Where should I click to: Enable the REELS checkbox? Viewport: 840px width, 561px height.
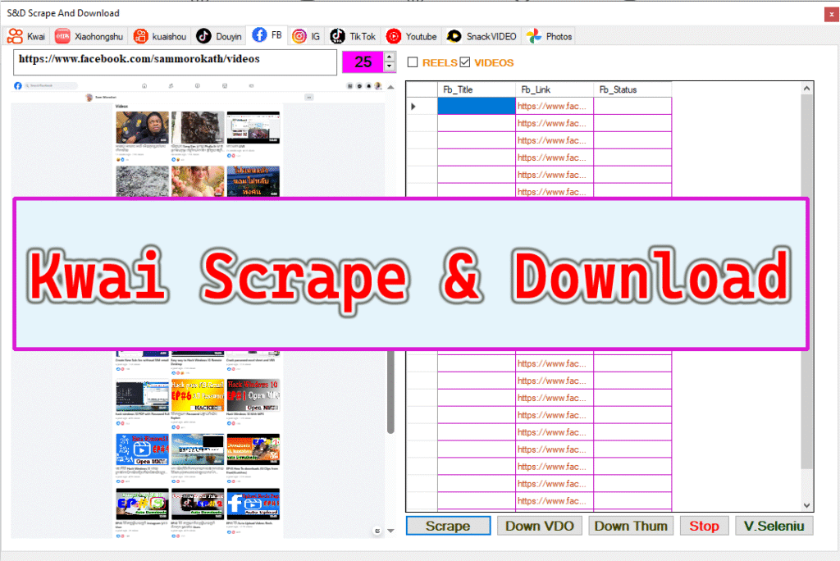click(x=413, y=62)
